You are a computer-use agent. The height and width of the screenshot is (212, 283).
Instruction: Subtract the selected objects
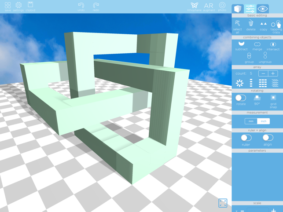[x=241, y=46]
